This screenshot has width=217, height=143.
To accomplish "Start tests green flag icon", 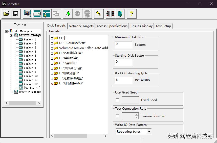I will (68, 14).
